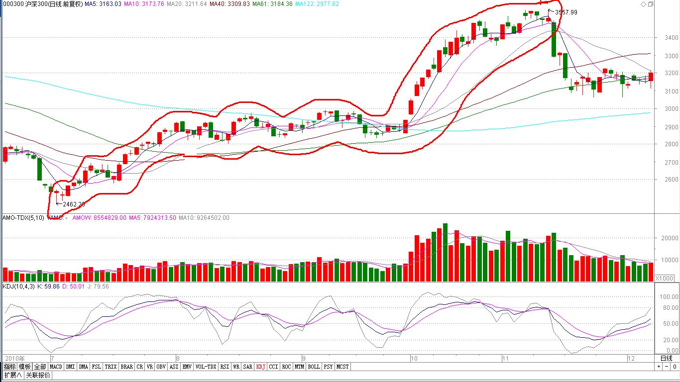
Task: Click the month 8 marker on time axis
Action: [178, 358]
